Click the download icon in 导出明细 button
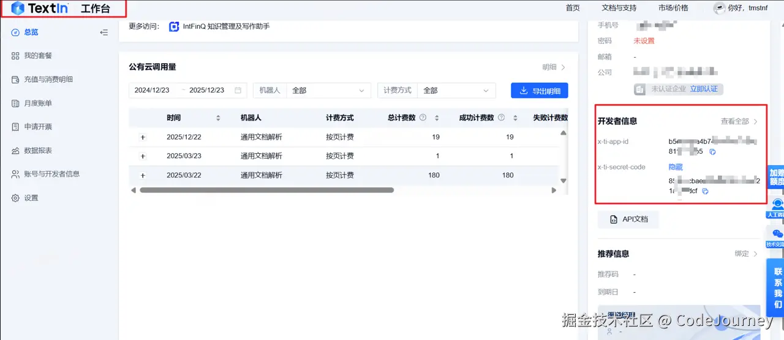The width and height of the screenshot is (784, 340). (524, 91)
